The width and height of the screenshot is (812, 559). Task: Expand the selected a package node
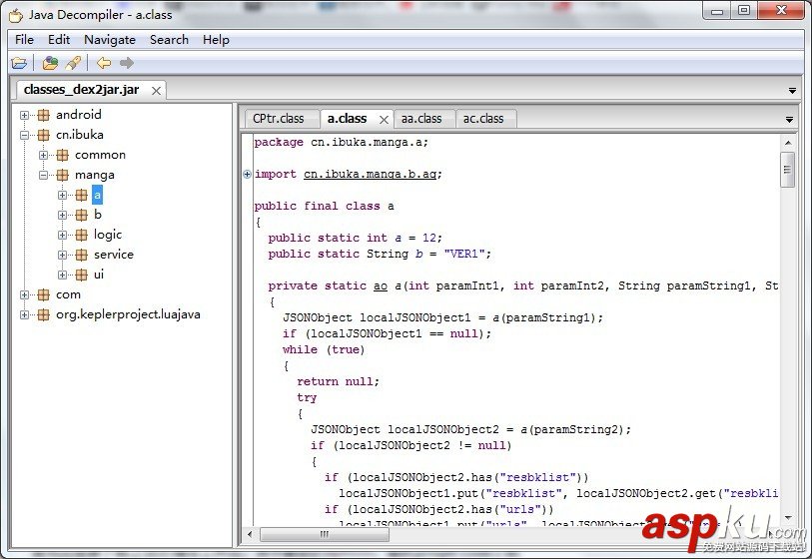pos(62,195)
